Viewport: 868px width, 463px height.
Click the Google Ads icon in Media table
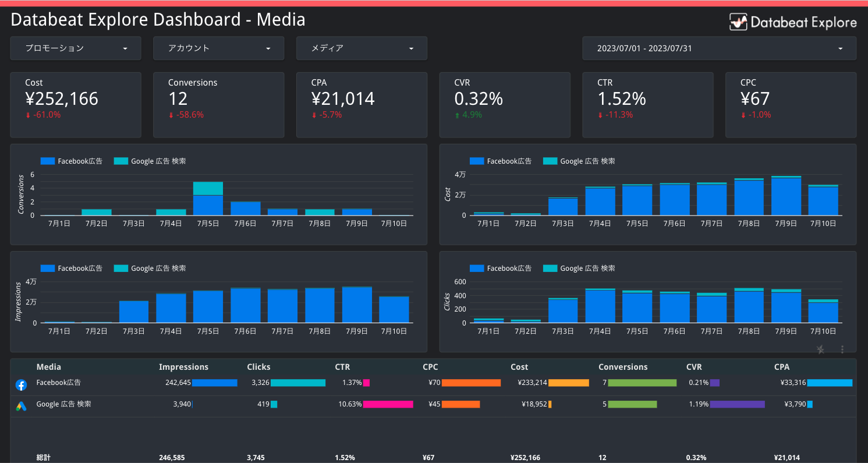coord(21,407)
